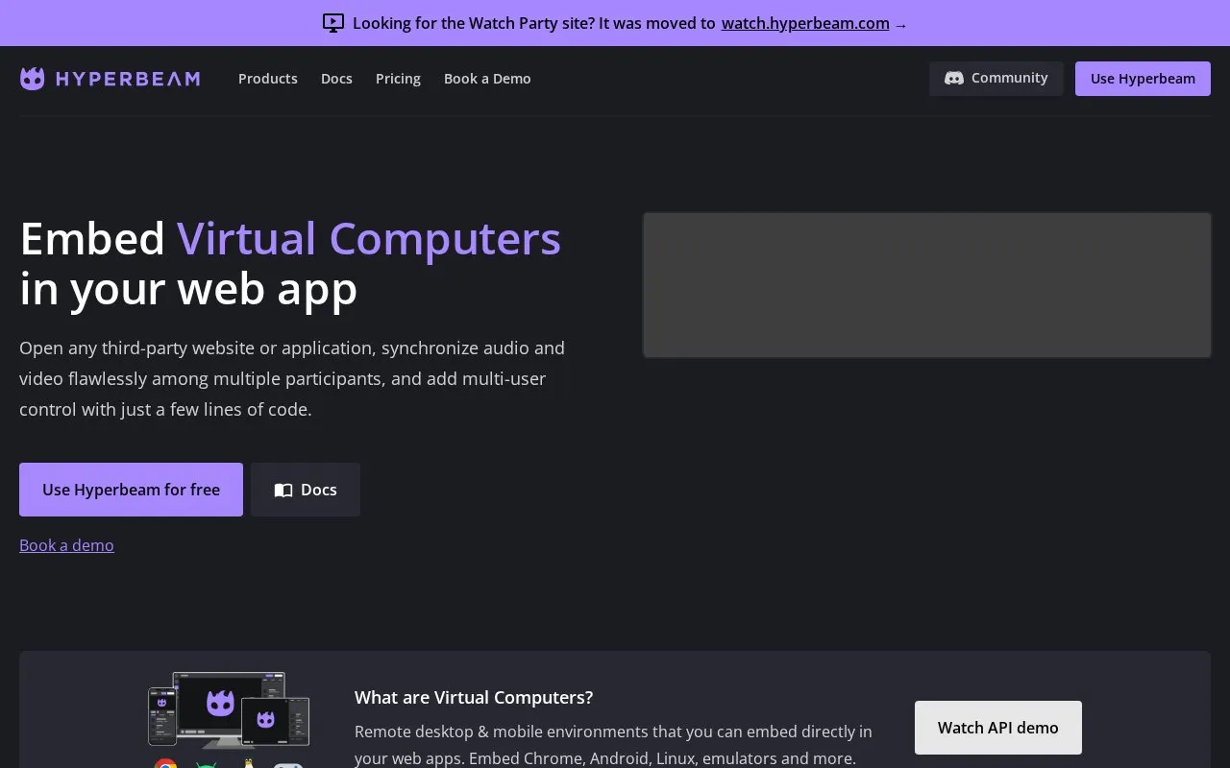Click the paragraph starting Open any third-party website
The width and height of the screenshot is (1230, 768).
point(292,378)
